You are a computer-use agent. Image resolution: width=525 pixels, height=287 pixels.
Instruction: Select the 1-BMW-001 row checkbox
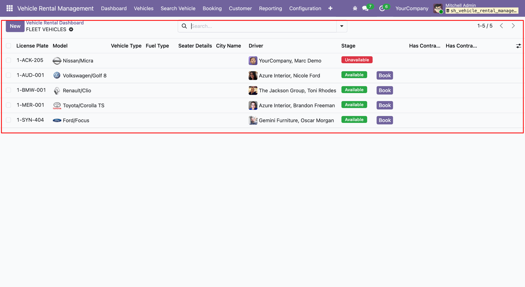[8, 90]
